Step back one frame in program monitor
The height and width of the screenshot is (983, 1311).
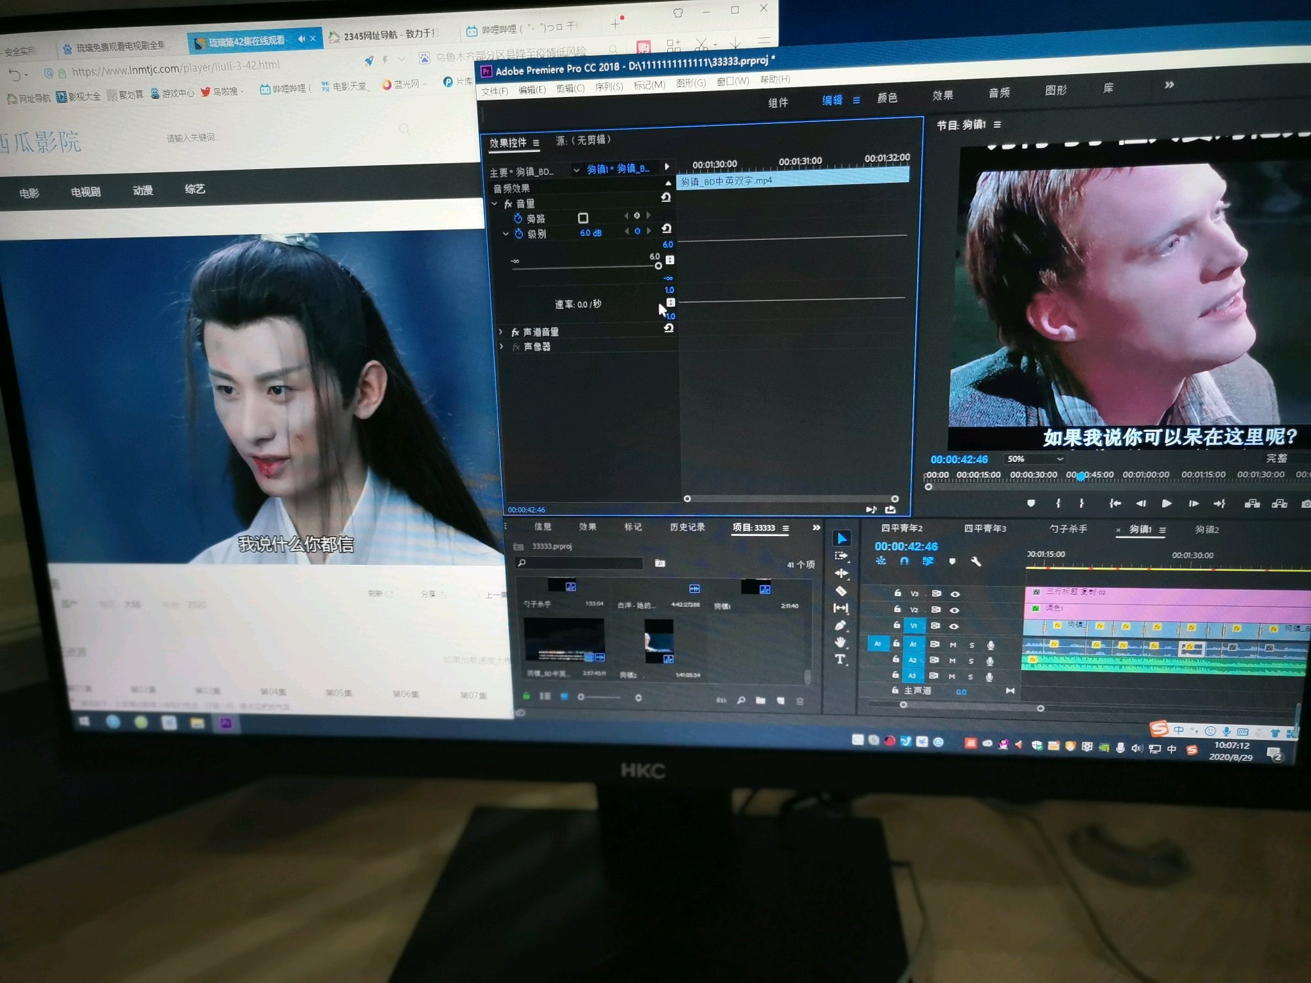click(1141, 503)
